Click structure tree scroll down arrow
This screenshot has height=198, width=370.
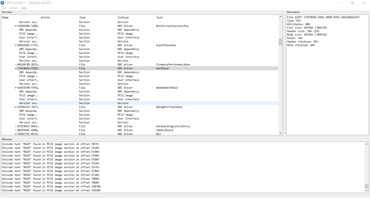pyautogui.click(x=281, y=133)
